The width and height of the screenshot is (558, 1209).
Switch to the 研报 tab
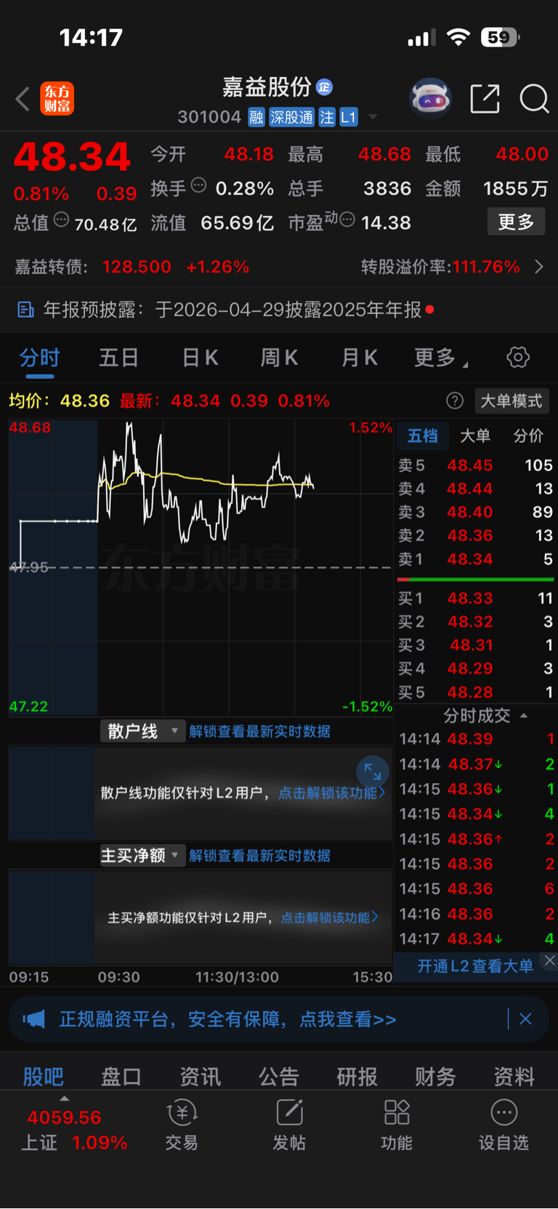click(x=357, y=1077)
